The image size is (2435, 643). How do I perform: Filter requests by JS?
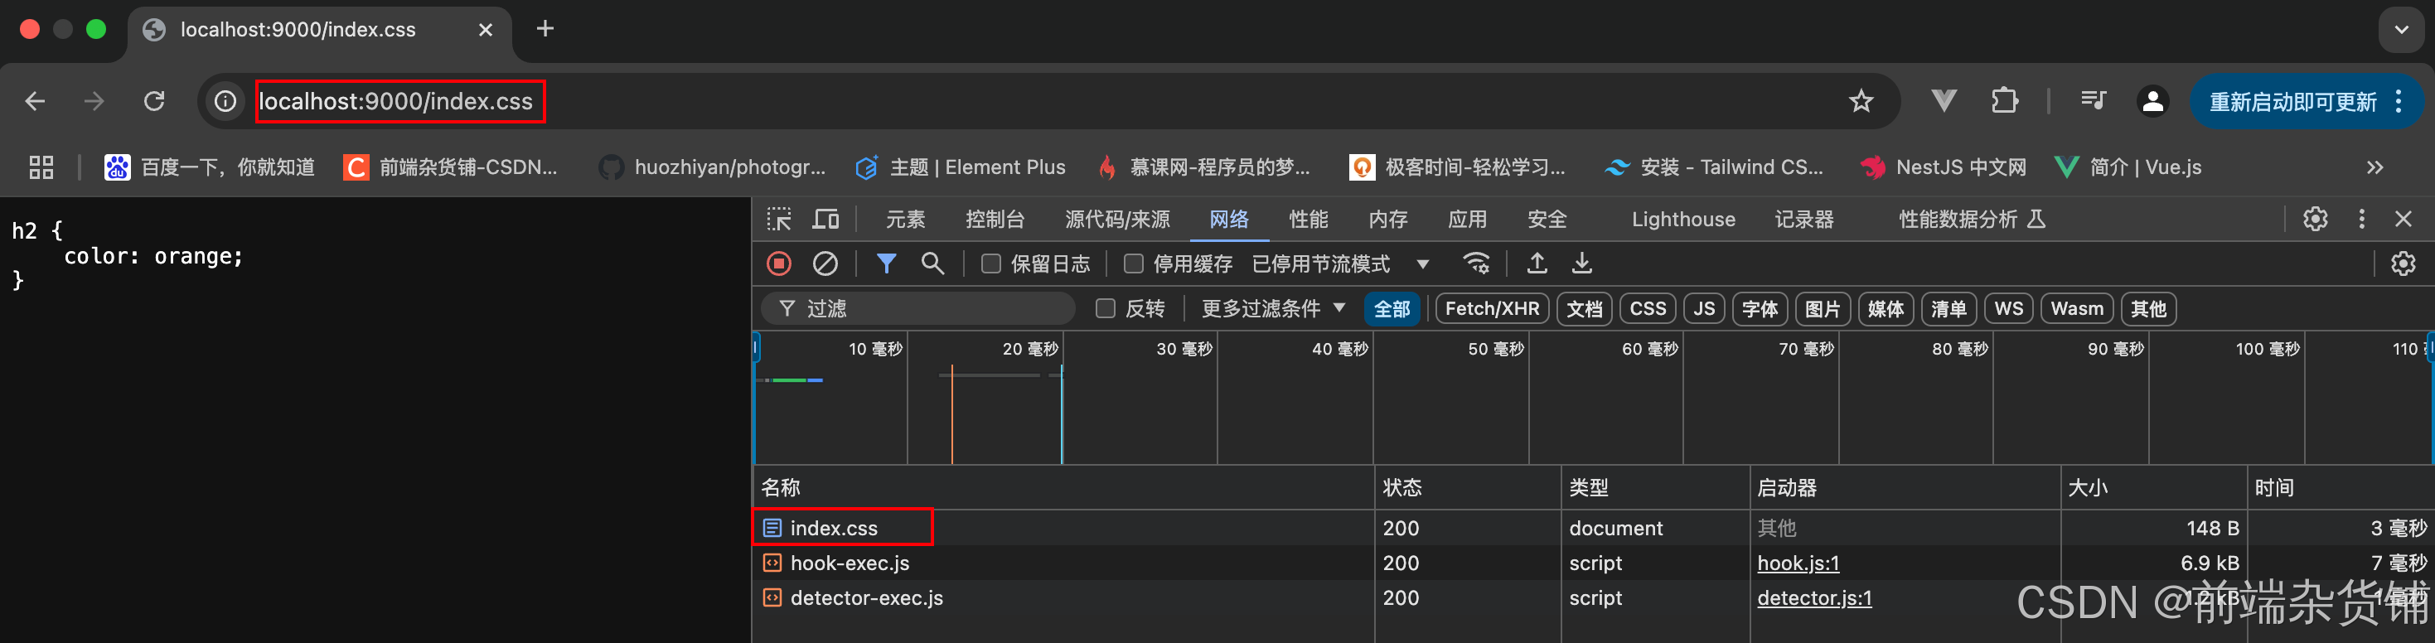click(x=1703, y=308)
